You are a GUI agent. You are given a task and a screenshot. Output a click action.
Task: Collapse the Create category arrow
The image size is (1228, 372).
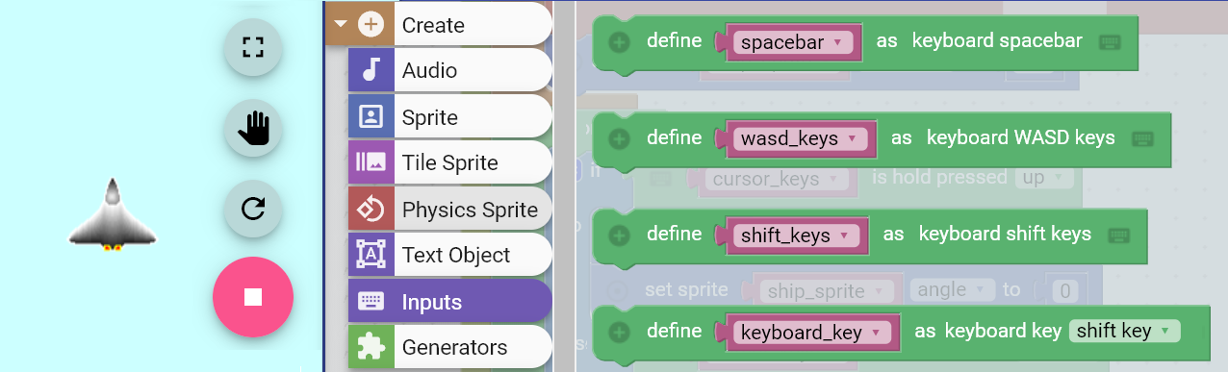340,25
